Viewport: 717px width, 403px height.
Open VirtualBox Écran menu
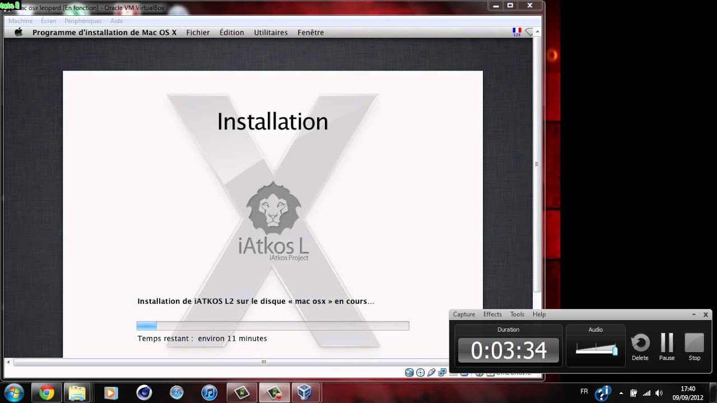48,21
